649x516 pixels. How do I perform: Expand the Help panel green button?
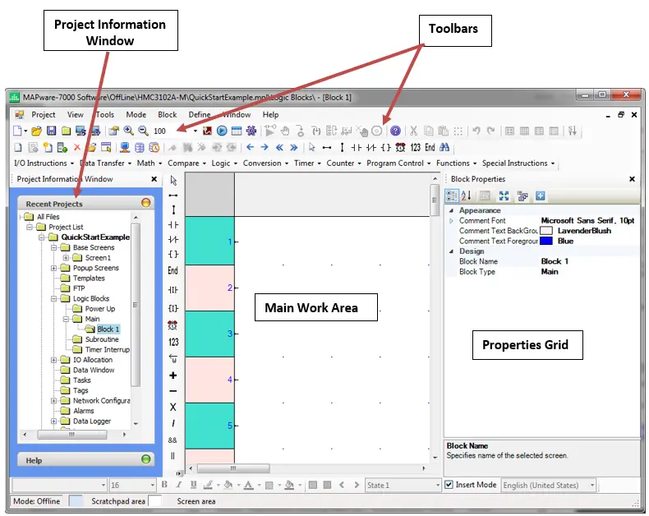[x=145, y=459]
